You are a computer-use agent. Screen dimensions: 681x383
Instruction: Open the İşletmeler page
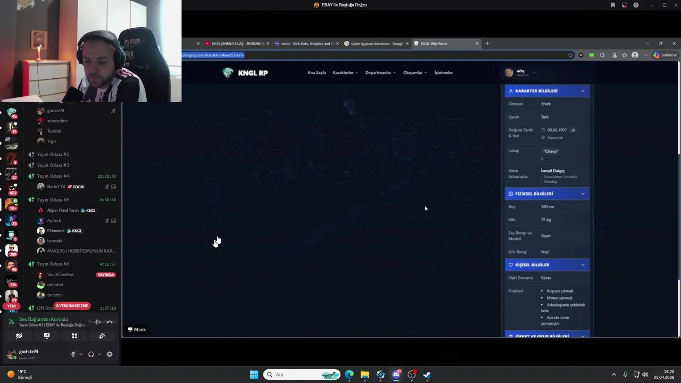[444, 73]
